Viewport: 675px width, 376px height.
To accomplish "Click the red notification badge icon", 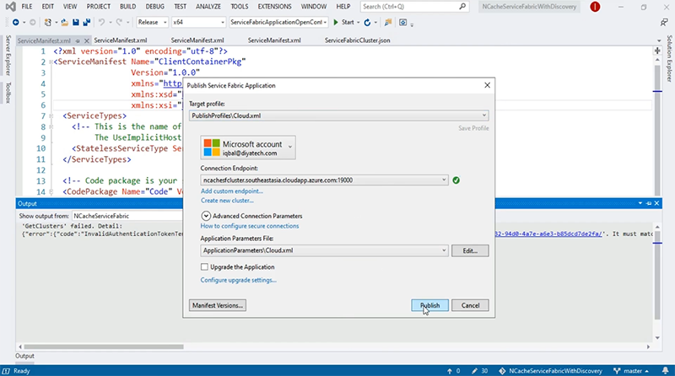I will tap(595, 7).
